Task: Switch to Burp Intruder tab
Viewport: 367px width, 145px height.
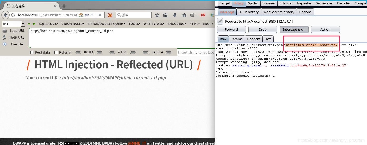Action: click(286, 3)
